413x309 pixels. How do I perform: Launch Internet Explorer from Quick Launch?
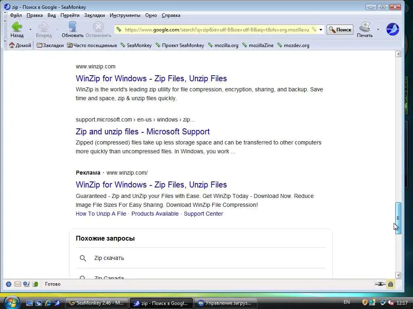pos(48,303)
